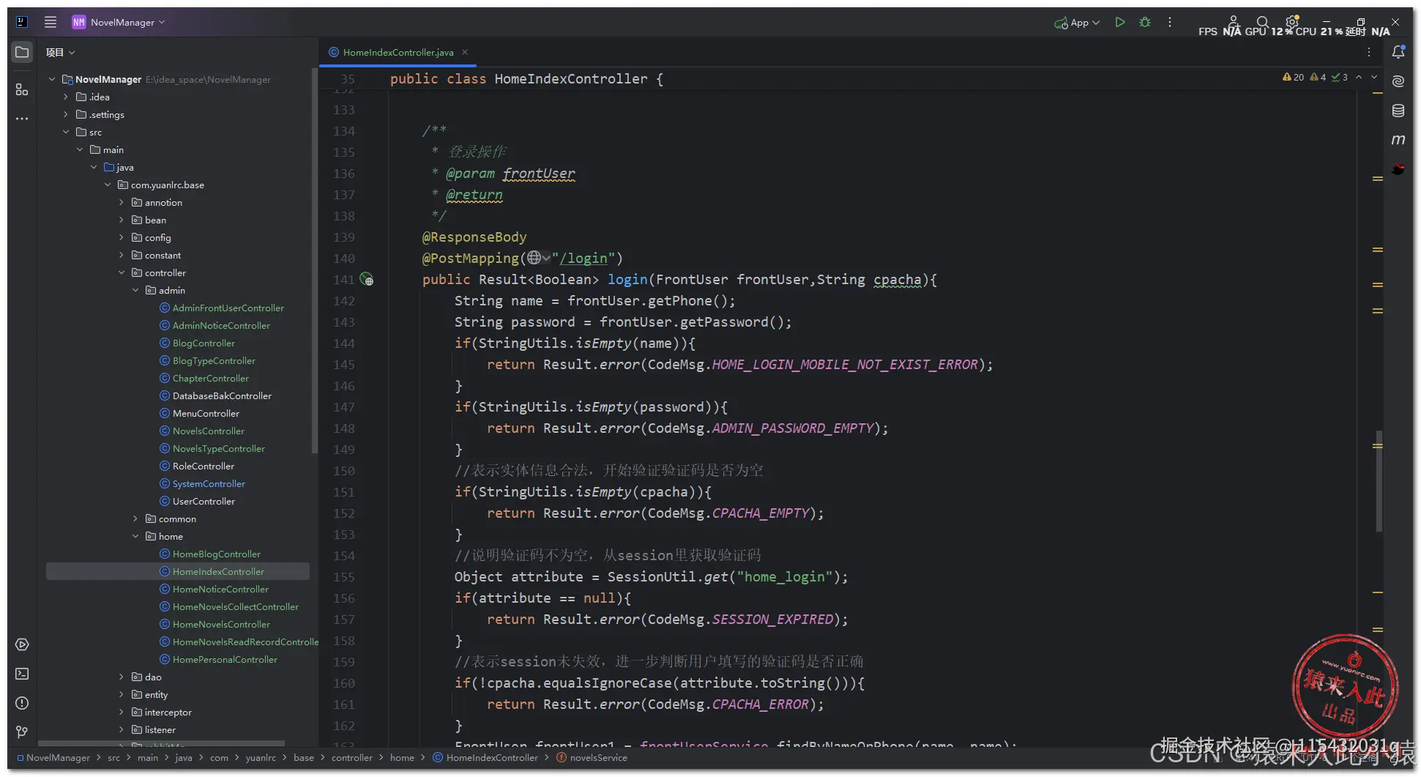Select NovelsTypeController in the tree

click(x=218, y=448)
